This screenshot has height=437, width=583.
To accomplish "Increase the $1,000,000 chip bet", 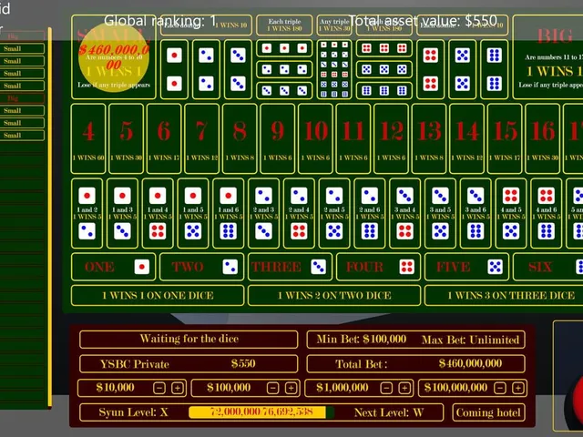I will coord(404,389).
